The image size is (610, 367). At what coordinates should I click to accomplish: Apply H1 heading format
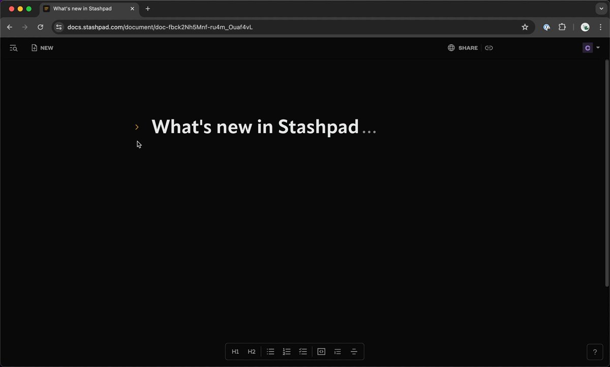[x=235, y=351]
